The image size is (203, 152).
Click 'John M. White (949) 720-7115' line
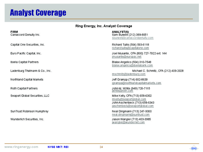[x=131, y=88]
